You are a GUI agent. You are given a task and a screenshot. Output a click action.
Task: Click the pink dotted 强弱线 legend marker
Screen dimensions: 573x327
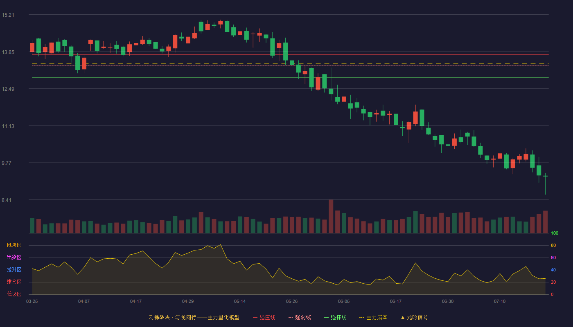291,317
